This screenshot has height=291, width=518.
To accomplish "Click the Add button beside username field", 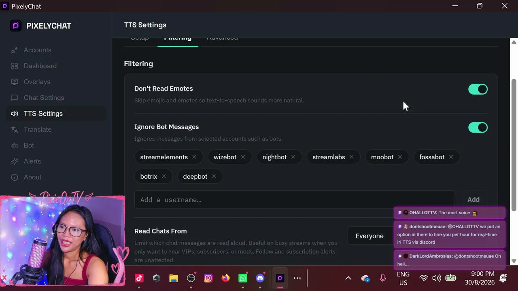I will (x=473, y=200).
